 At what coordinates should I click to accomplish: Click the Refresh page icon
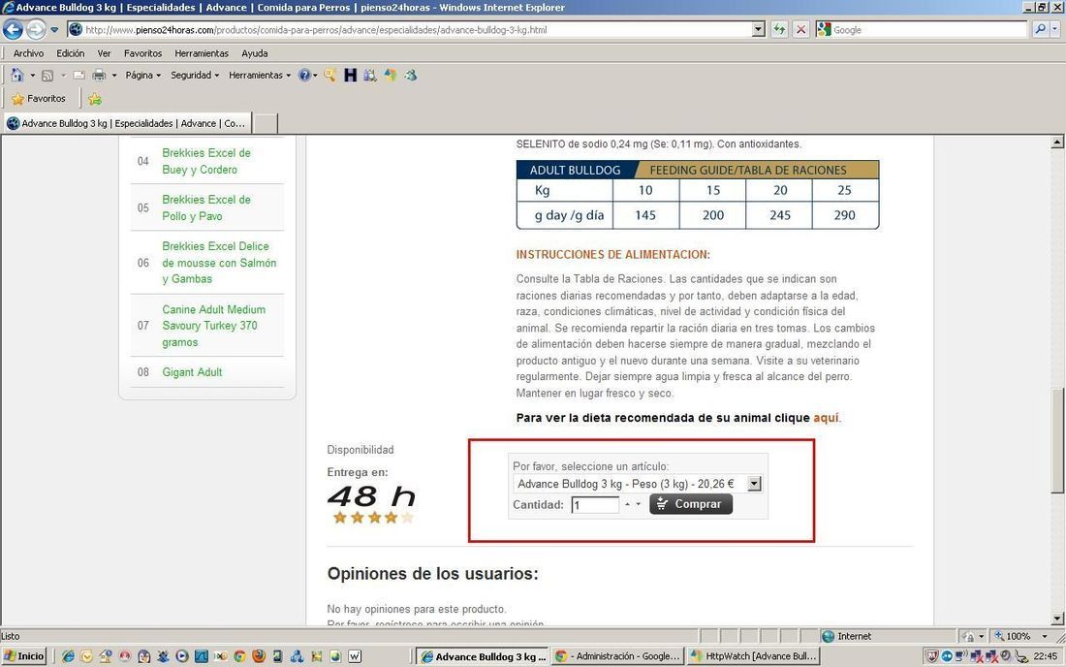click(779, 30)
